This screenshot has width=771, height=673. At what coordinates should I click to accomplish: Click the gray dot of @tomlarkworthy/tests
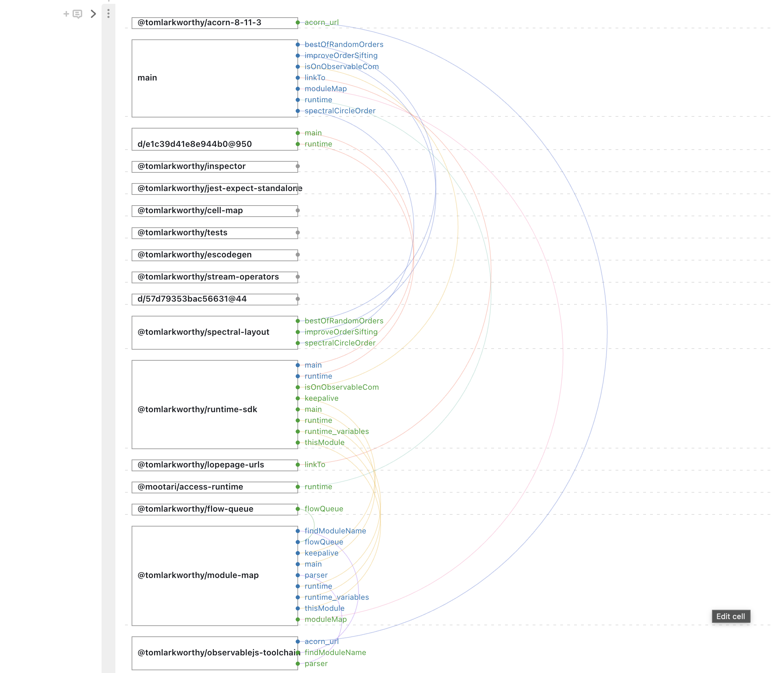tap(297, 233)
